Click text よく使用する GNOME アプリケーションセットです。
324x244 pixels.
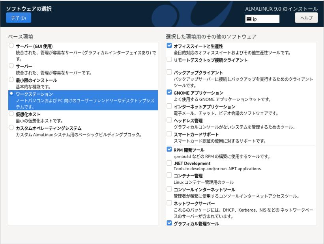(222, 99)
